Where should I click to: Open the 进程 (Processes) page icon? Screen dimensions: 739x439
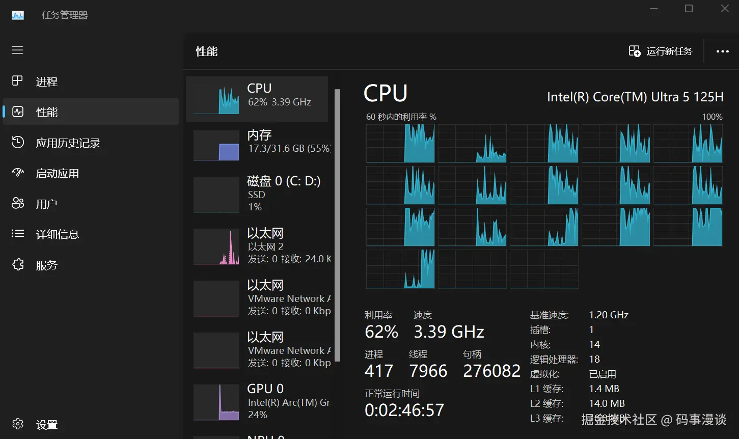(18, 81)
